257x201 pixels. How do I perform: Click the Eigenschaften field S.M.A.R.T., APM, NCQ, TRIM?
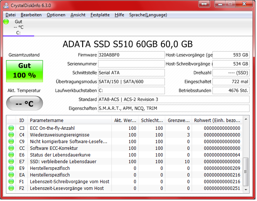click(174, 108)
